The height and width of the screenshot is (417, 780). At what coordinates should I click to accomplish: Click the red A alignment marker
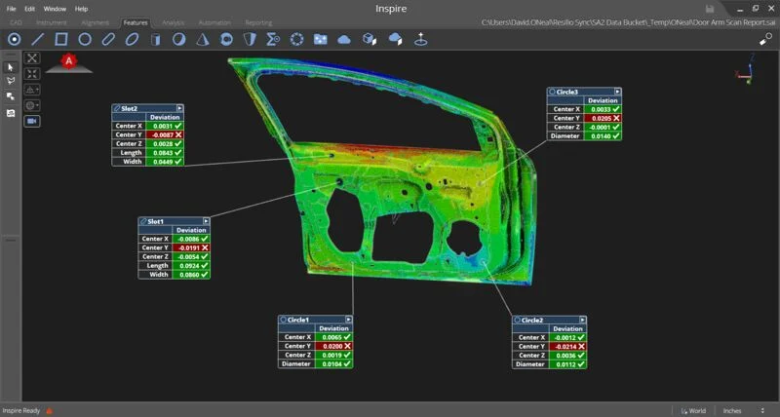[68, 61]
